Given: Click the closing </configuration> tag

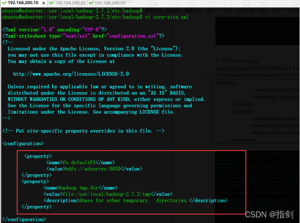Looking at the screenshot, I should click(x=24, y=220).
